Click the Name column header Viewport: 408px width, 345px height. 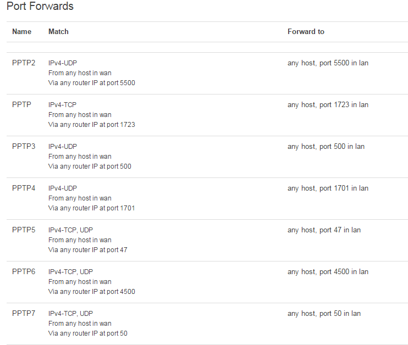point(21,32)
